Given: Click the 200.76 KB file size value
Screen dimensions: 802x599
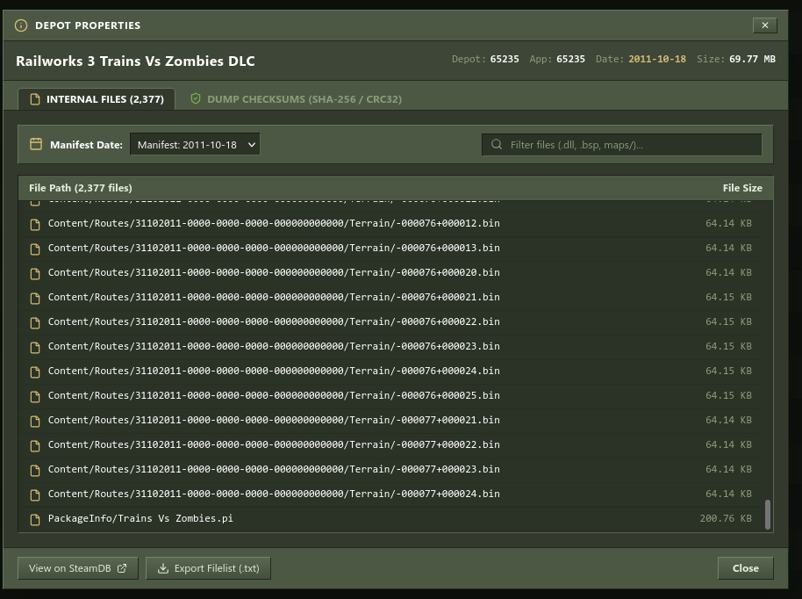Looking at the screenshot, I should click(726, 518).
